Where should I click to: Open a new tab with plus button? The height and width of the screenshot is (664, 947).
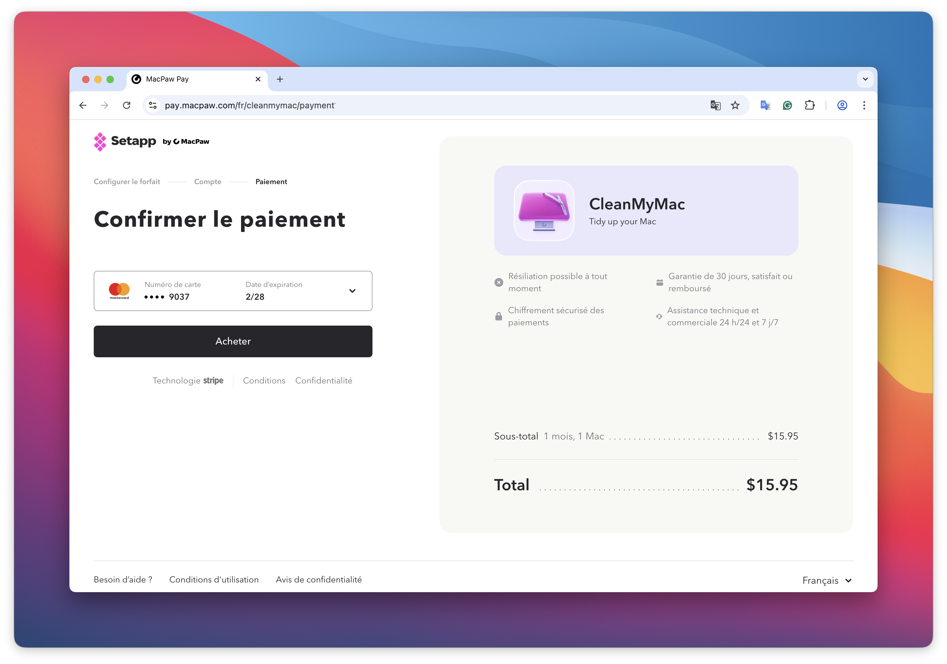click(x=280, y=79)
